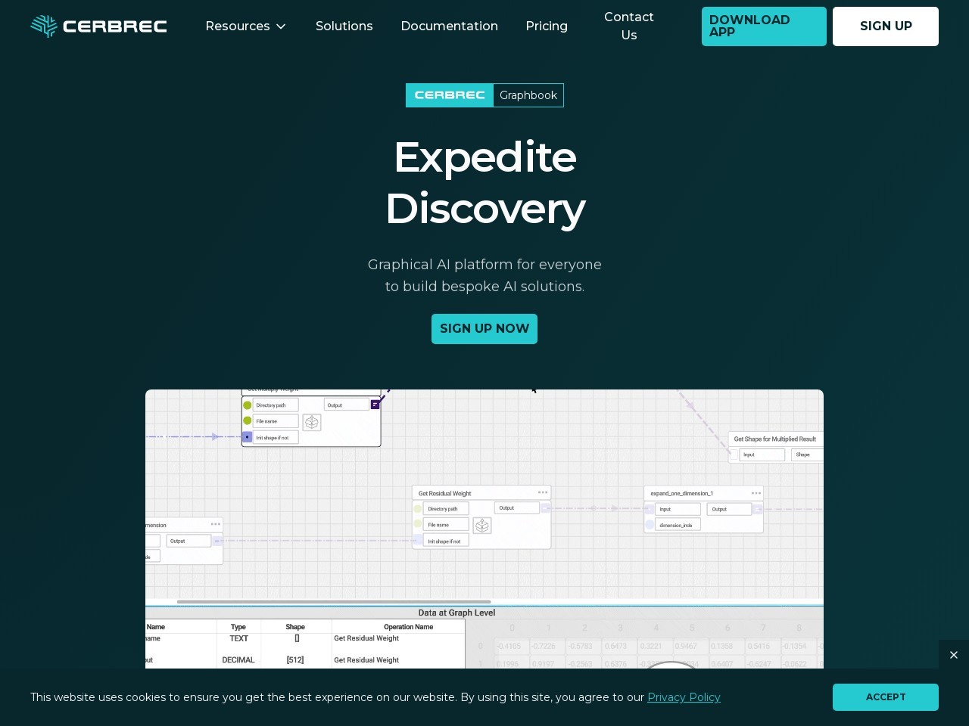Viewport: 969px width, 726px height.
Task: Click 'Get Shape for Multiplied Result' node title
Action: [774, 439]
